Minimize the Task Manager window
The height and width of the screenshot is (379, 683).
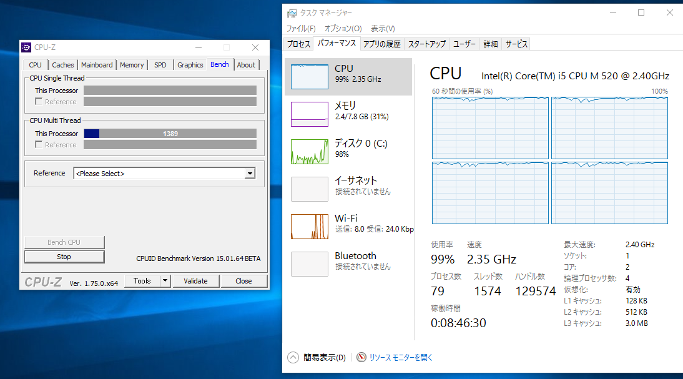tap(613, 12)
